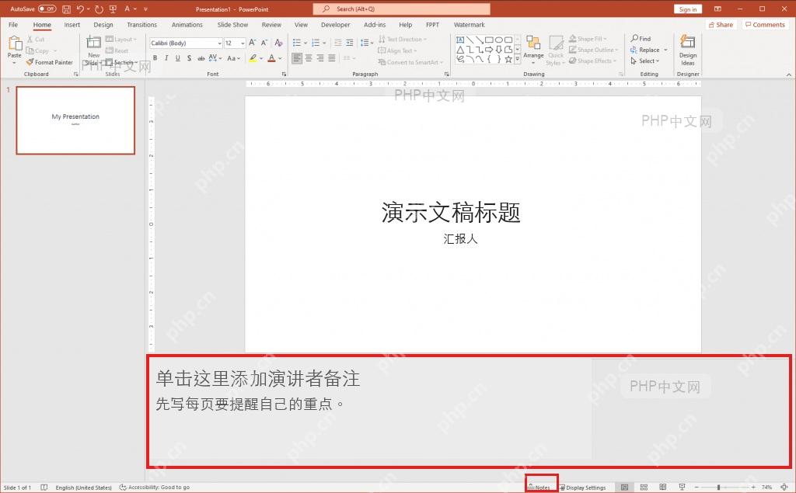
Task: Select slide 1 thumbnail My Presentation
Action: [75, 120]
